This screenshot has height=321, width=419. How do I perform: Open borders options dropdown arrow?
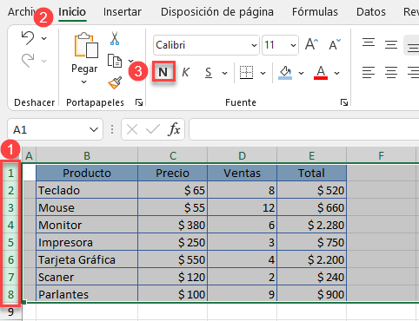pos(263,73)
